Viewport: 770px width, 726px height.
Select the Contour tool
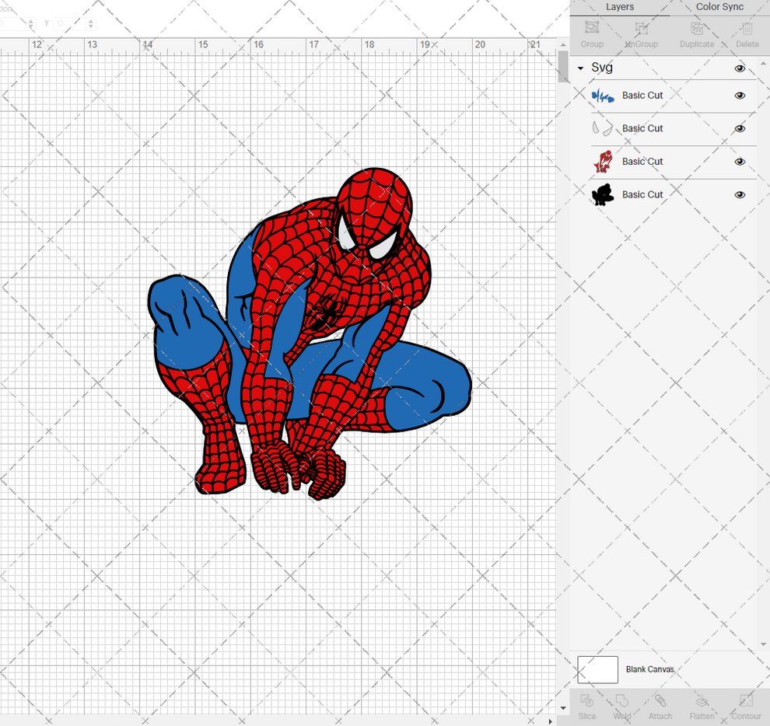746,704
